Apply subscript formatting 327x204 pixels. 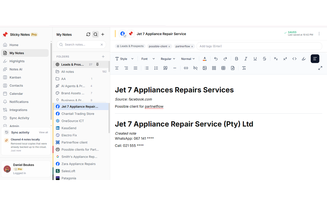coord(276,59)
